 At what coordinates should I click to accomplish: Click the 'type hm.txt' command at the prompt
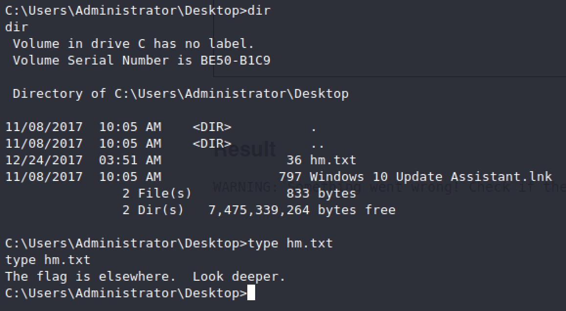[290, 243]
